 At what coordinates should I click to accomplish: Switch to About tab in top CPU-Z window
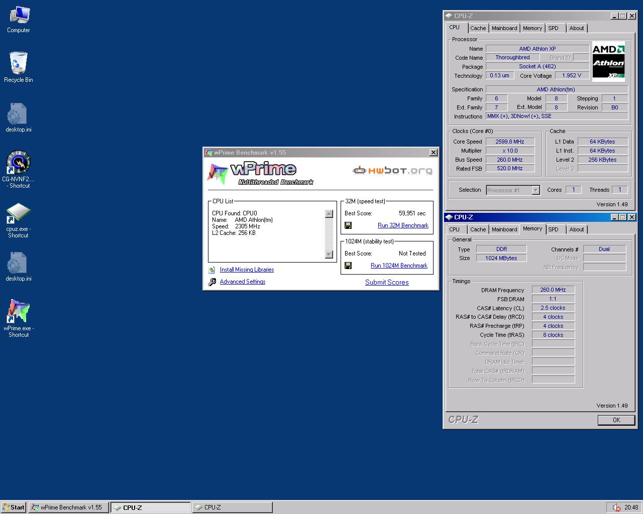(577, 29)
